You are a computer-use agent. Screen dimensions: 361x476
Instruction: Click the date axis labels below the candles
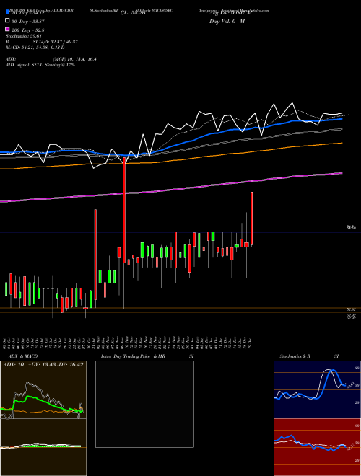pyautogui.click(x=129, y=342)
